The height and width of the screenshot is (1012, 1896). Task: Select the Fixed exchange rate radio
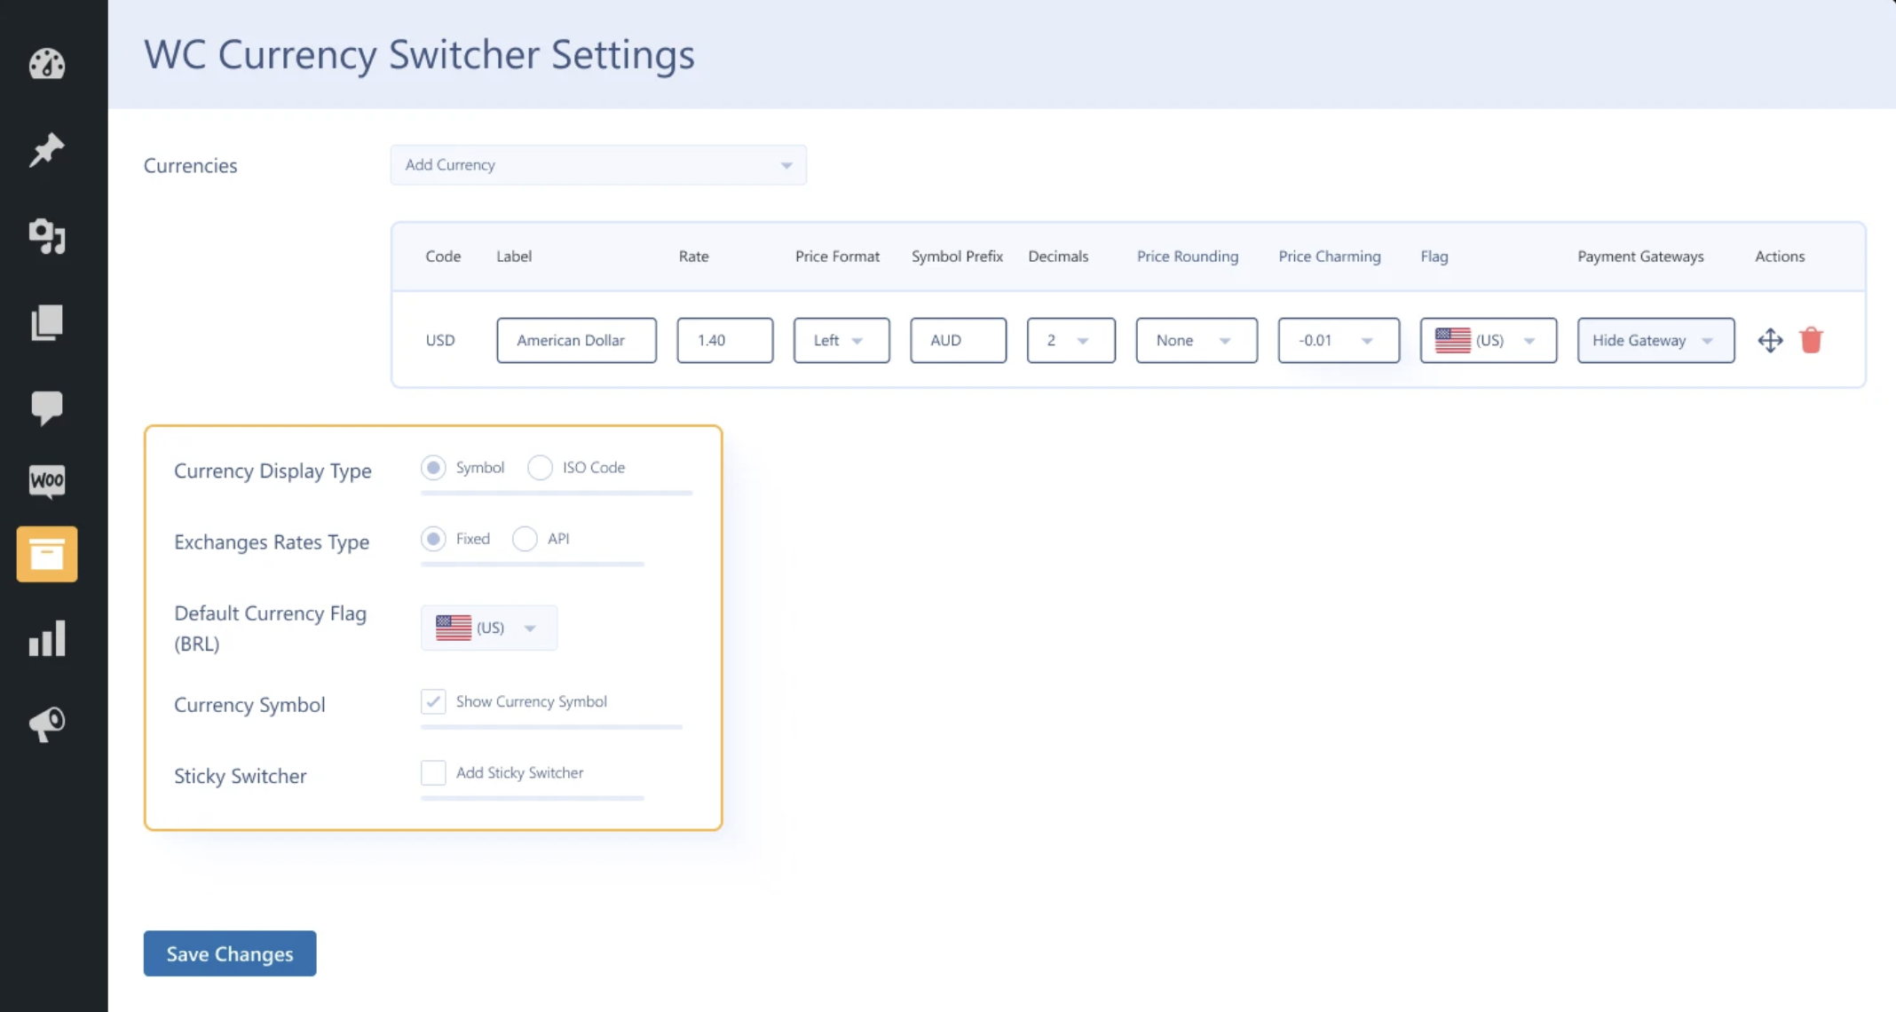tap(433, 539)
